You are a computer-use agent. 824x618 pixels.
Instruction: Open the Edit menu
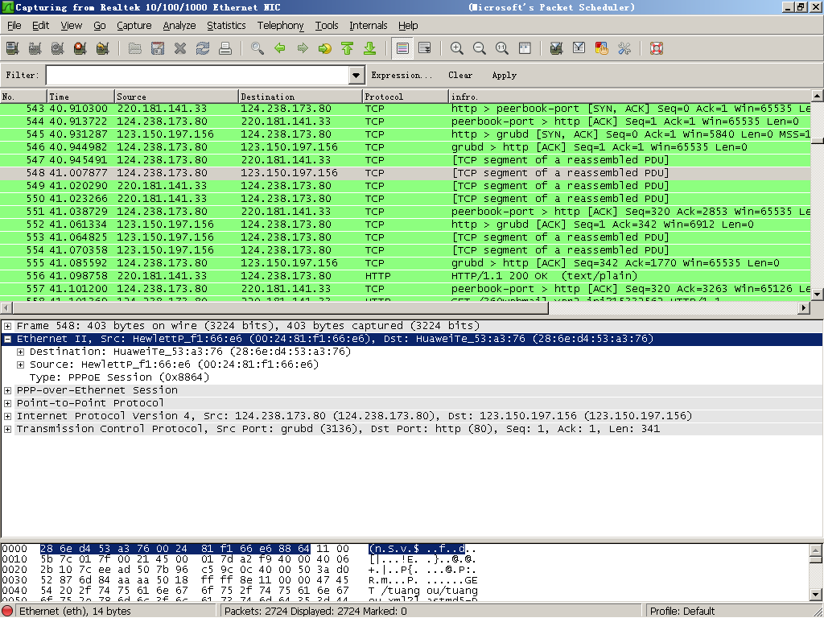click(40, 25)
